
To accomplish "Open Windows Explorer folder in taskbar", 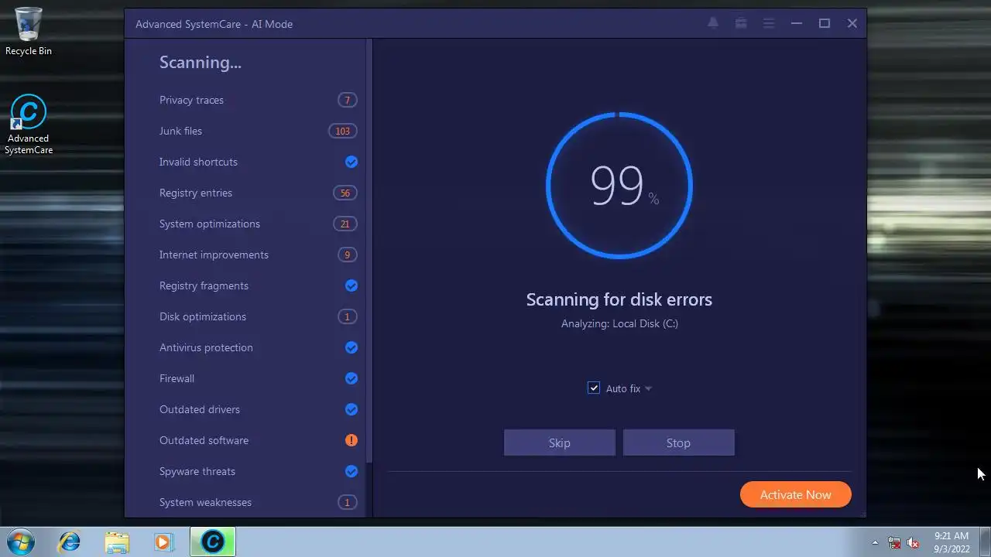I will pyautogui.click(x=117, y=542).
